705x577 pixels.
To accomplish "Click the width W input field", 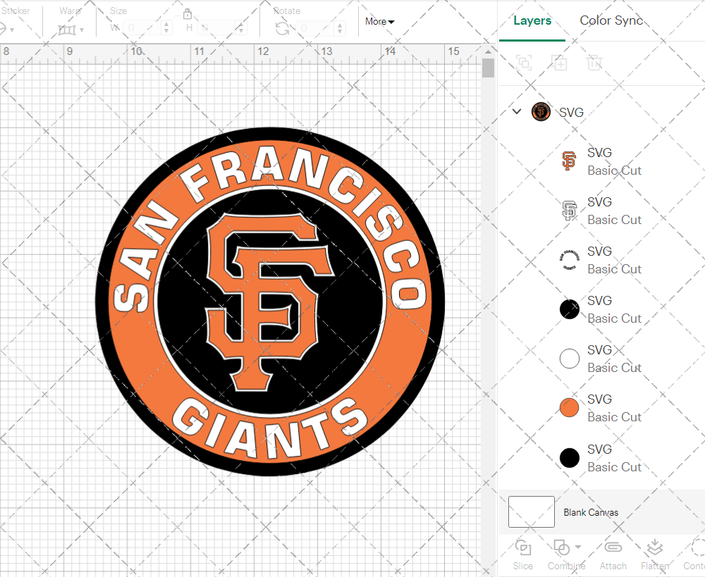I will [x=142, y=28].
